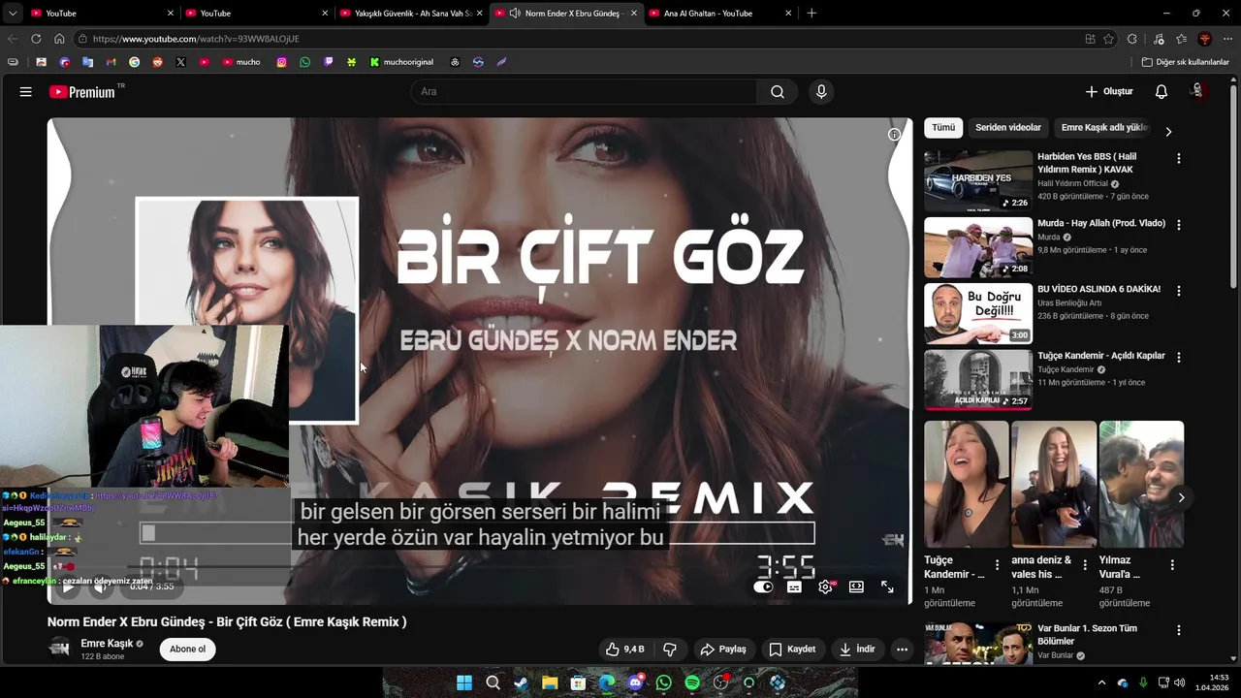Go to browser home page
This screenshot has height=698, width=1241.
(59, 39)
